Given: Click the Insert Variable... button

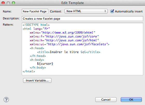Looking at the screenshot, I should 37,80.
